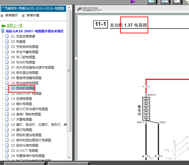
Task: Click page icon of 19 雾灯电路图
Action: 7,130
